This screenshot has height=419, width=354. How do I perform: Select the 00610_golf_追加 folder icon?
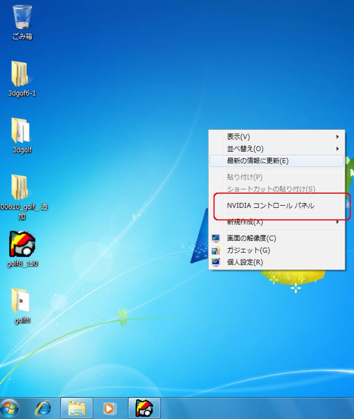point(20,188)
